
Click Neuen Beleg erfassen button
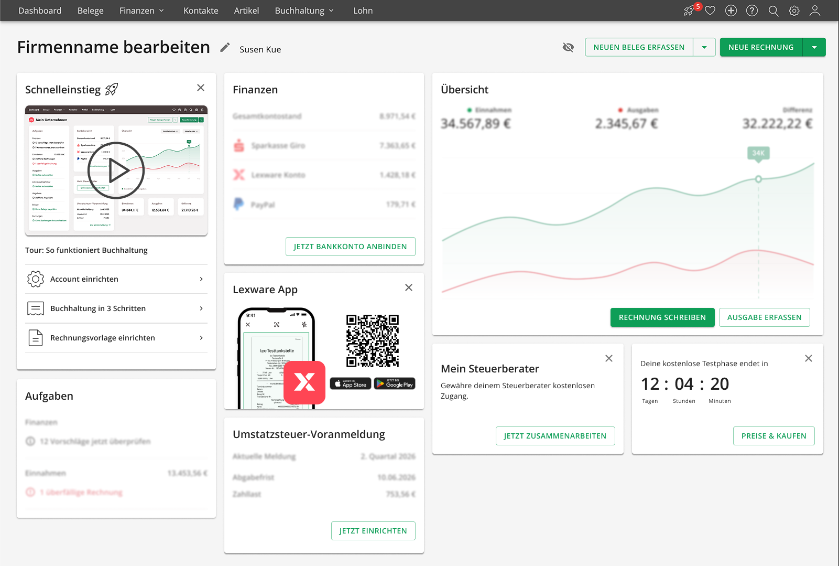(x=639, y=47)
